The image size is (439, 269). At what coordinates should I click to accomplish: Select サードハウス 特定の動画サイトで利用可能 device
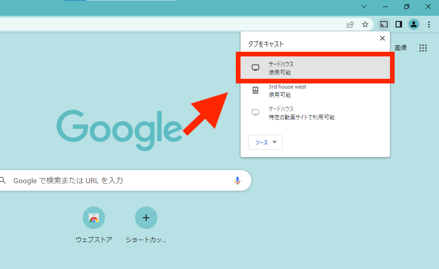[315, 113]
